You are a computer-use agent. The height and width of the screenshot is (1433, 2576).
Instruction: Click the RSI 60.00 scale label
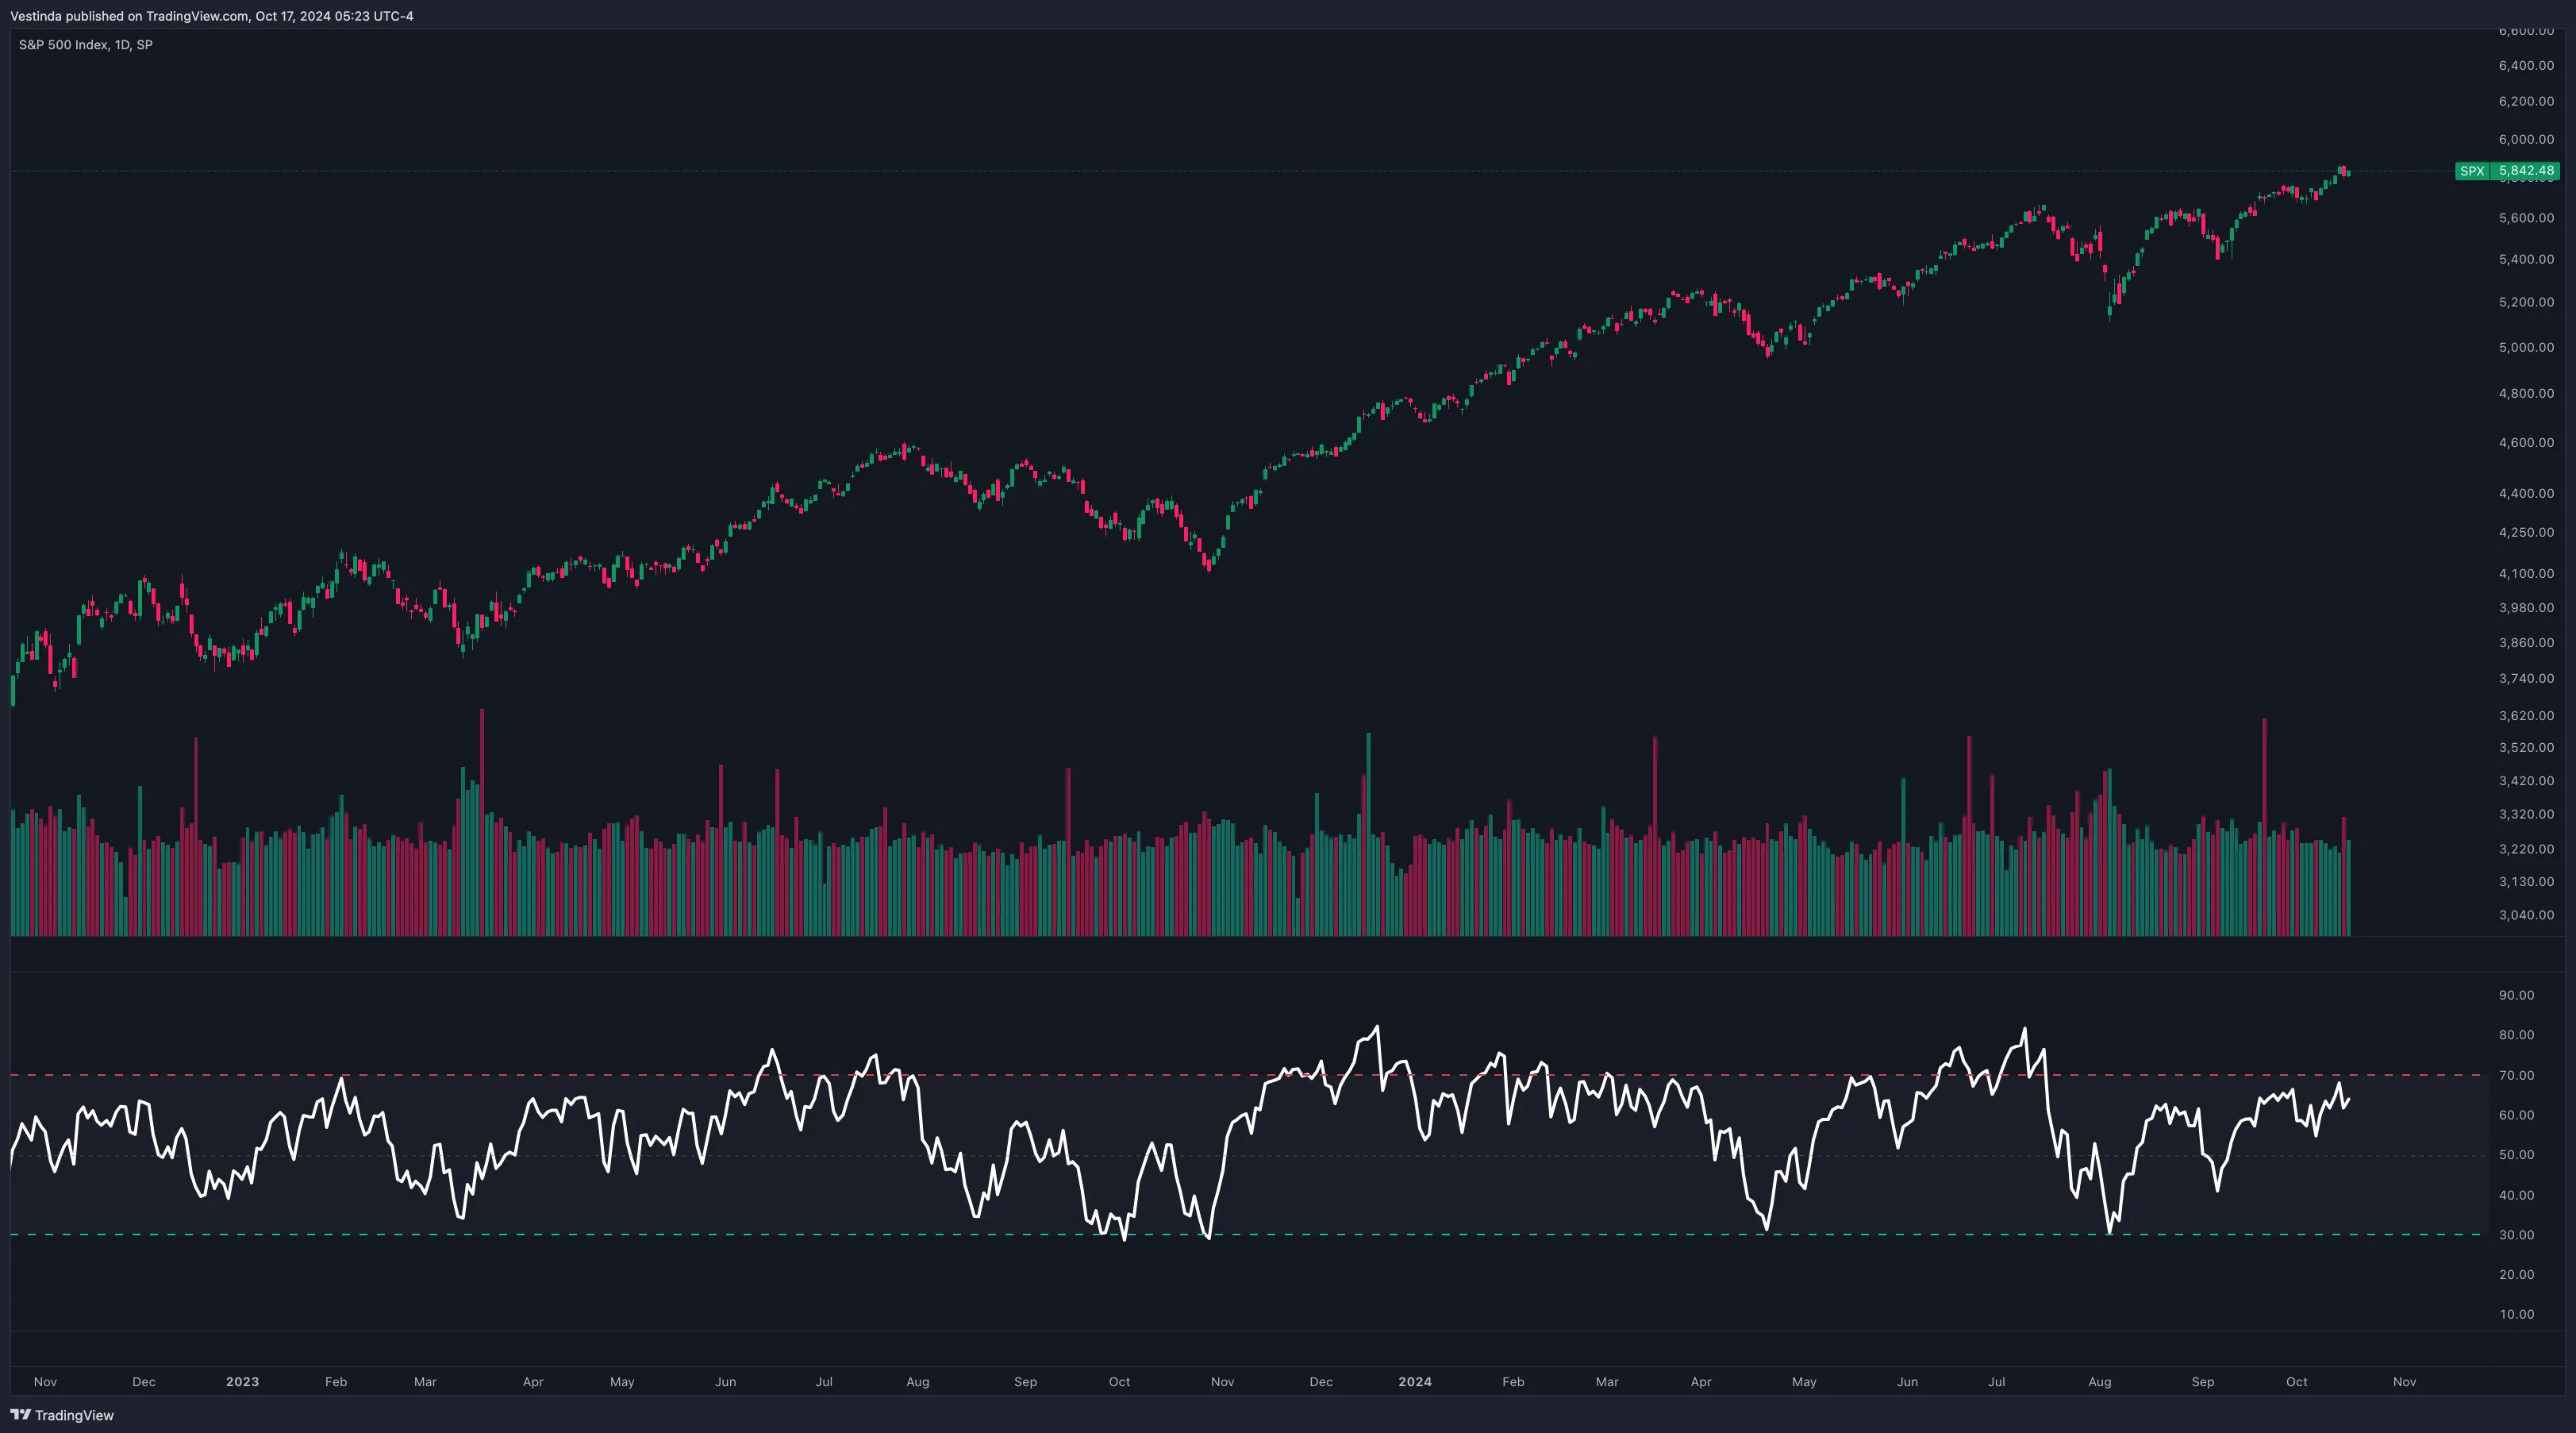pos(2517,1115)
